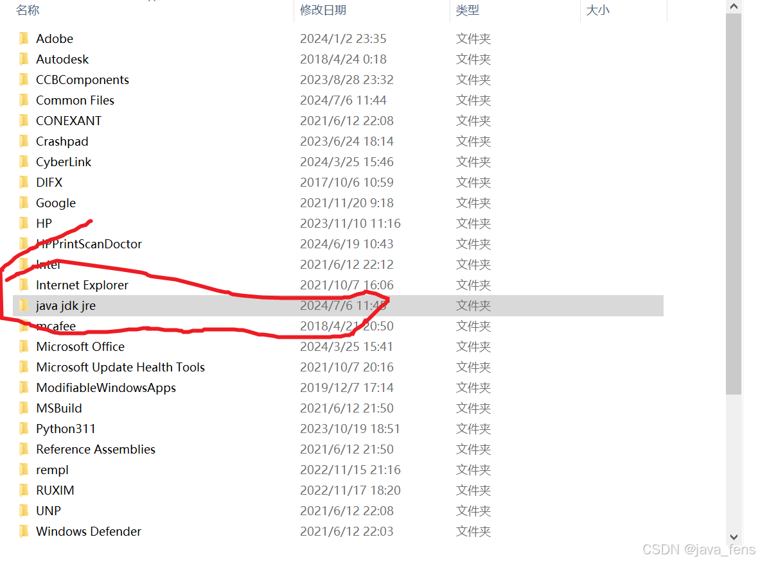Sort by the 修改日期 column header
This screenshot has height=562, width=758.
pyautogui.click(x=323, y=10)
